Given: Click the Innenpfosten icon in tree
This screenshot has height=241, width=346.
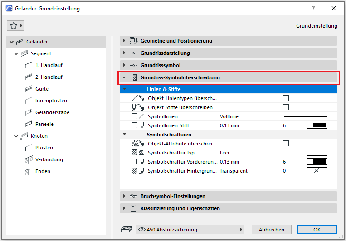Looking at the screenshot, I should [x=28, y=101].
